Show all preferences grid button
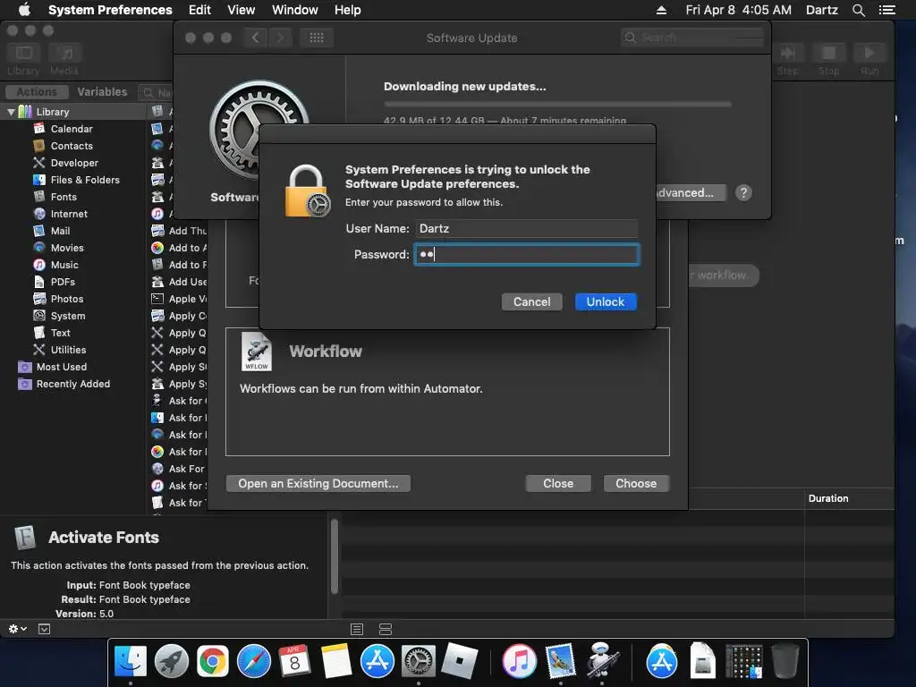This screenshot has height=687, width=916. (316, 38)
